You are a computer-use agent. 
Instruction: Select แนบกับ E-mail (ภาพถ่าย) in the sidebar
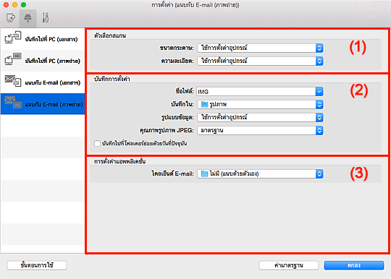click(43, 104)
